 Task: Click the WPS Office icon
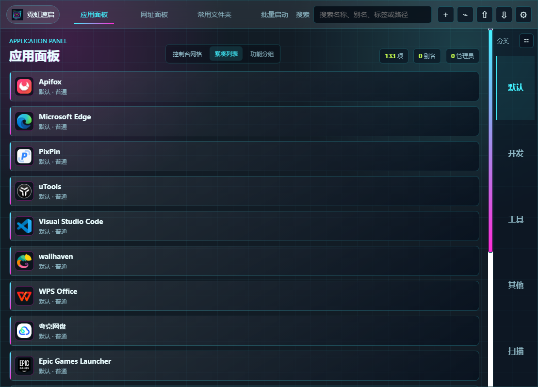point(24,296)
